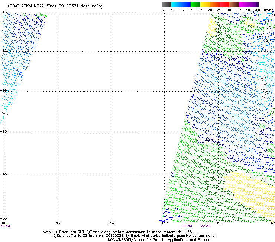Click the 150 longitude axis label
The image size is (275, 242).
[3, 223]
